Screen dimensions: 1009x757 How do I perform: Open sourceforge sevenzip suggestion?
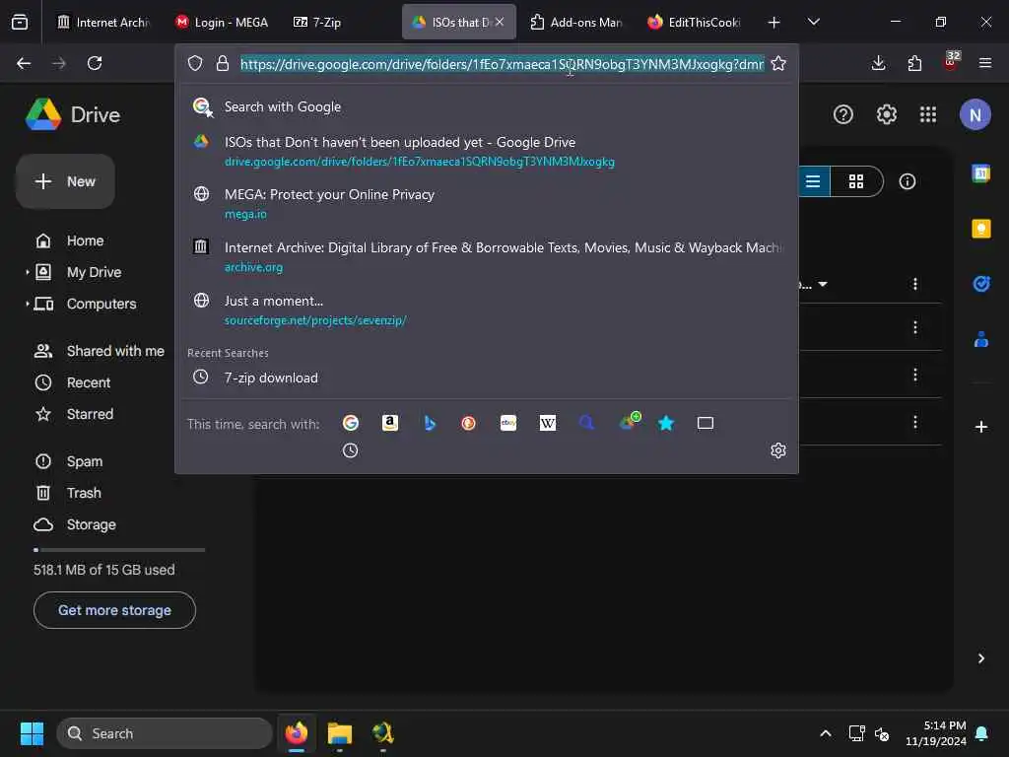click(x=487, y=309)
